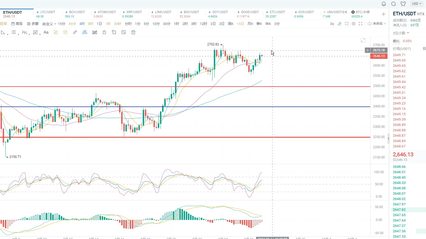Open notifications bell icon
The height and width of the screenshot is (239, 426).
click(x=384, y=4)
